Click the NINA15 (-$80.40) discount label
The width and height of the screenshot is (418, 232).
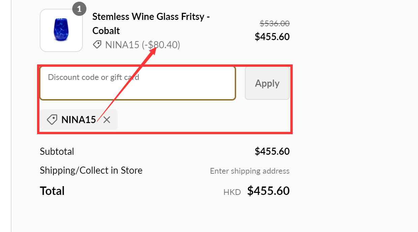(143, 45)
